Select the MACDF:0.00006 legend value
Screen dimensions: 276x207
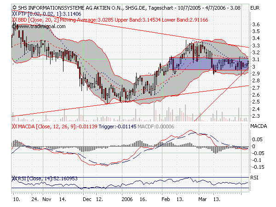tap(156, 126)
